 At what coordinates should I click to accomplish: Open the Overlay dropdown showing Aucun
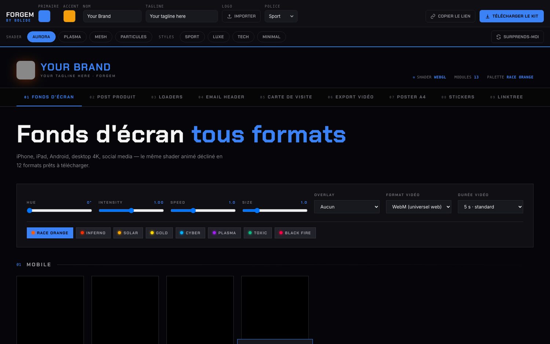click(346, 207)
